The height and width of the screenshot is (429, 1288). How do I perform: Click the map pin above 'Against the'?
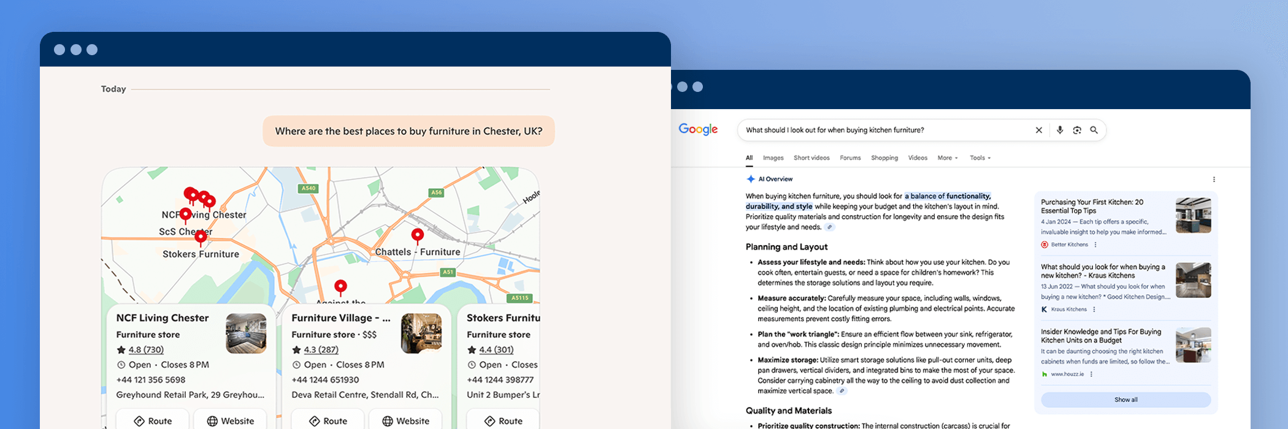click(x=340, y=287)
